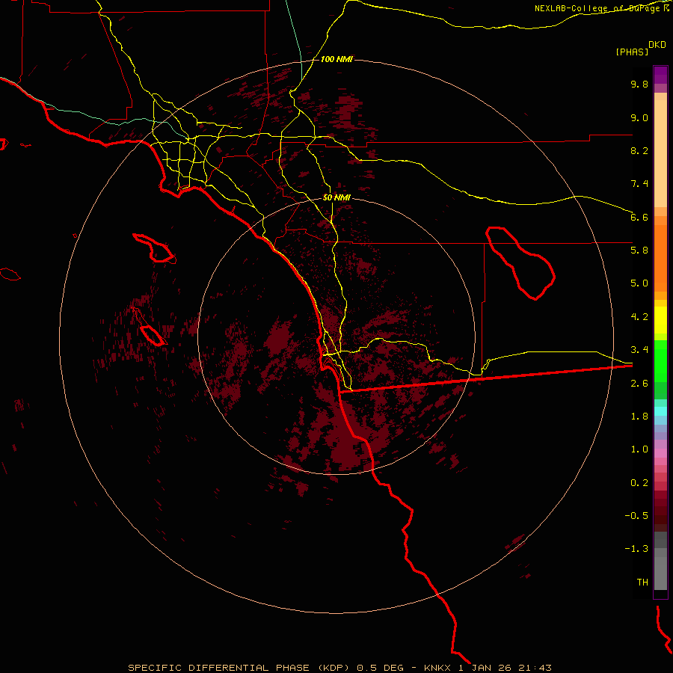Click the 1.0 value on the color scale

pos(639,449)
